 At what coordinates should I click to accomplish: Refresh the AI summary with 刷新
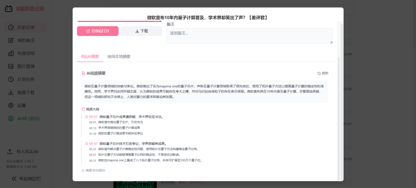point(323,73)
